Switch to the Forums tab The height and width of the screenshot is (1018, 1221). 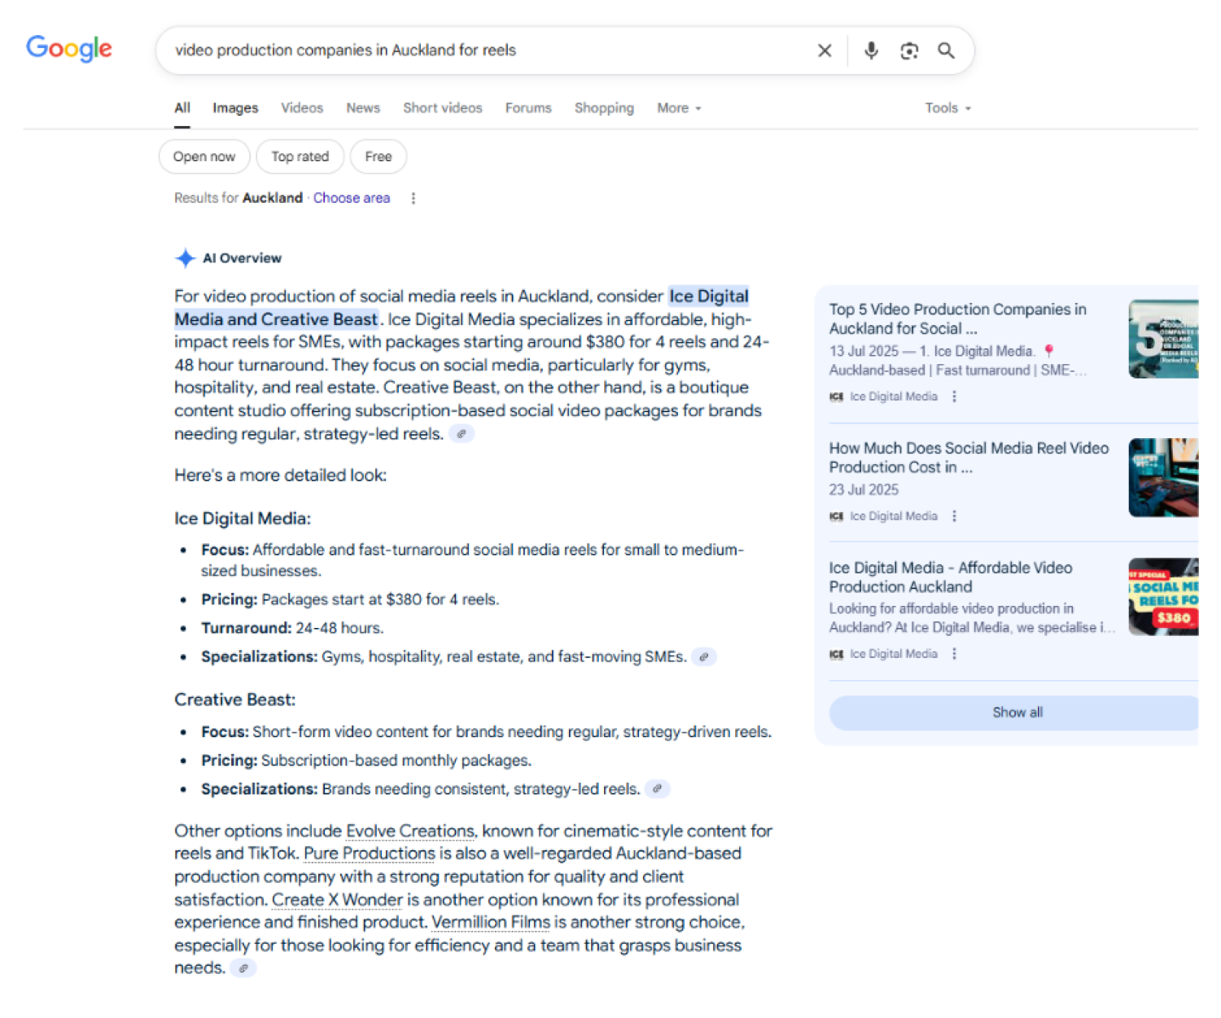(x=528, y=108)
